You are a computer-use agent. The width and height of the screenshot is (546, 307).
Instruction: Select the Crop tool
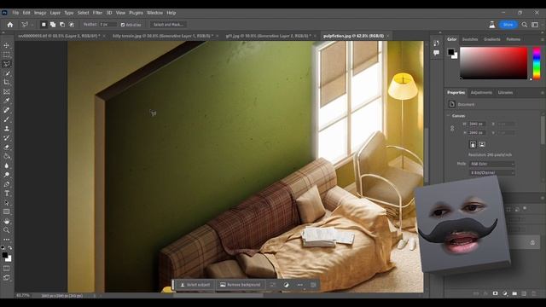[x=7, y=82]
